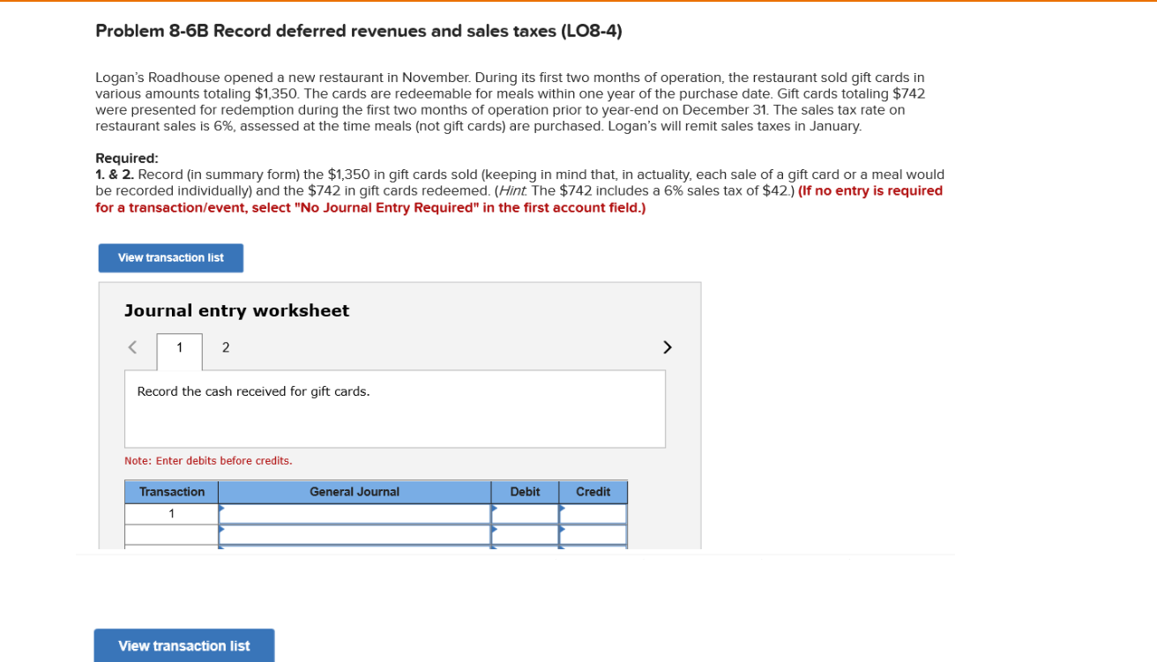Advance to next entry with right chevron
Screen dimensions: 1157x662
point(668,347)
